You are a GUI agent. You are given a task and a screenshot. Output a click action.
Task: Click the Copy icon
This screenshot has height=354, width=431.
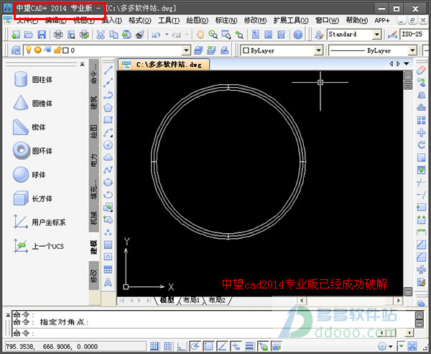(x=113, y=35)
